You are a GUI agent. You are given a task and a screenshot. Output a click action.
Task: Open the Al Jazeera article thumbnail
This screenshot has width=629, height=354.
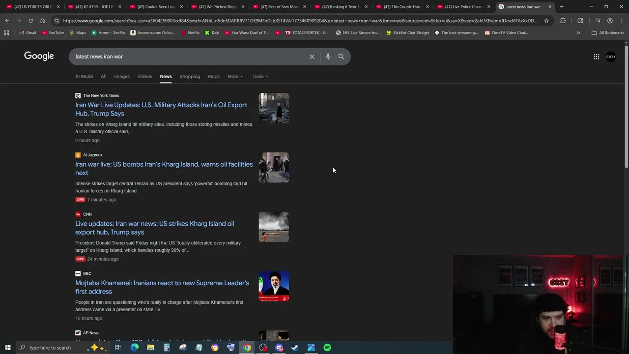[x=274, y=168]
